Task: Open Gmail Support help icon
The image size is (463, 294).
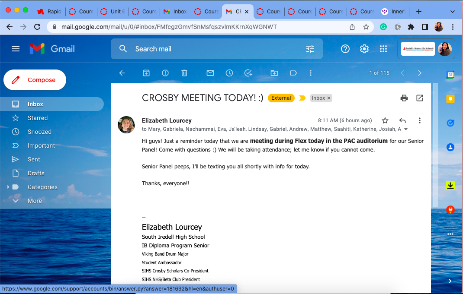Action: (345, 49)
